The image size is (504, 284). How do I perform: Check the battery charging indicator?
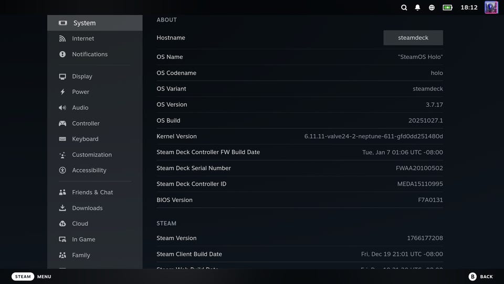tap(447, 7)
